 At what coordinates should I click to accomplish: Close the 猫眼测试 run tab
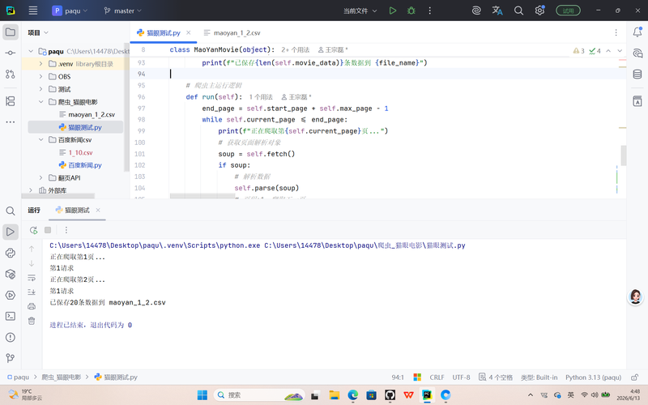point(98,210)
